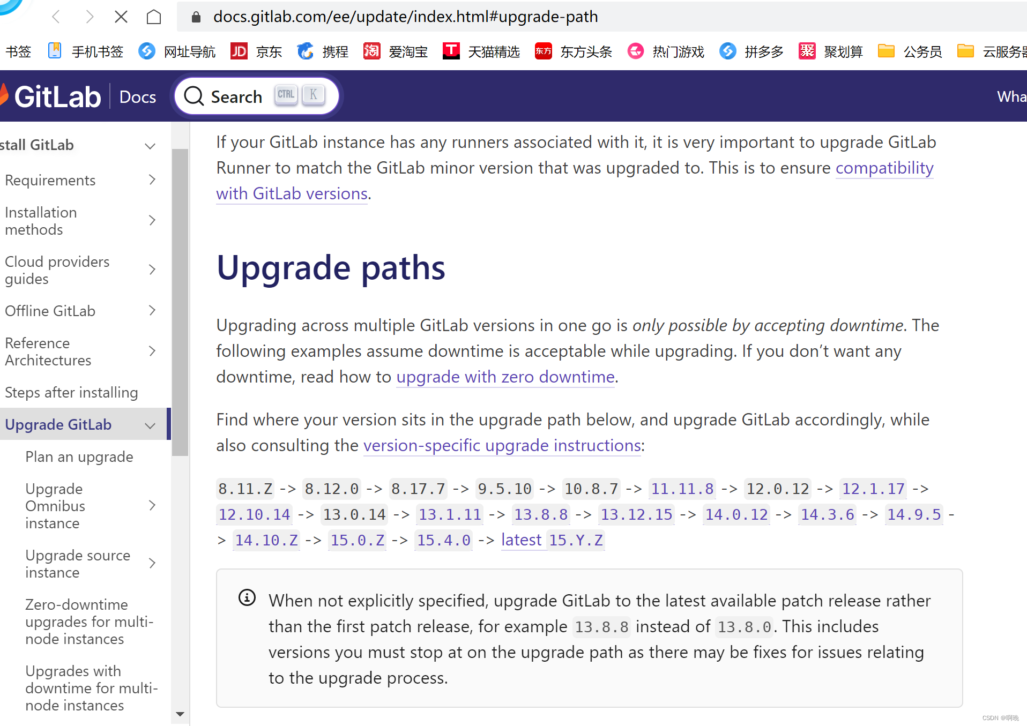Click the browser forward arrow
Image resolution: width=1027 pixels, height=726 pixels.
click(89, 17)
